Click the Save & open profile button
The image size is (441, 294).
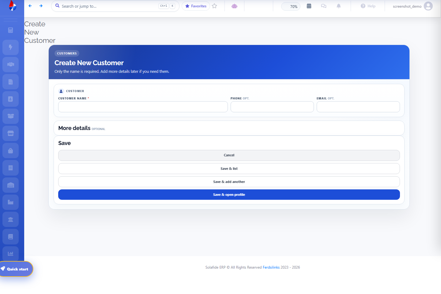229,195
